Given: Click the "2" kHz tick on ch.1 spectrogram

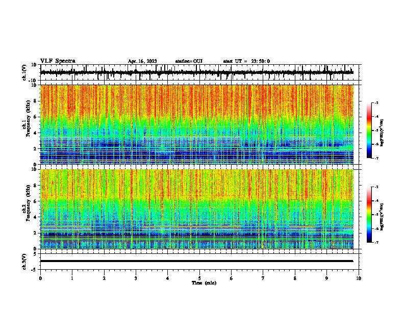Looking at the screenshot, I should [35, 148].
